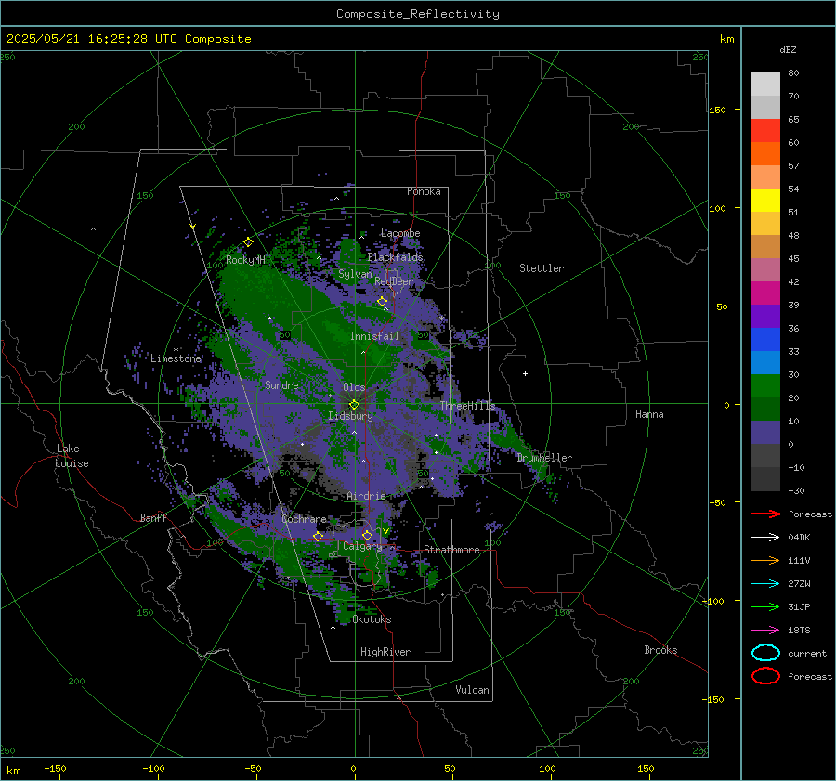
Task: Click yellow V marker east of Calgary
Action: [385, 531]
